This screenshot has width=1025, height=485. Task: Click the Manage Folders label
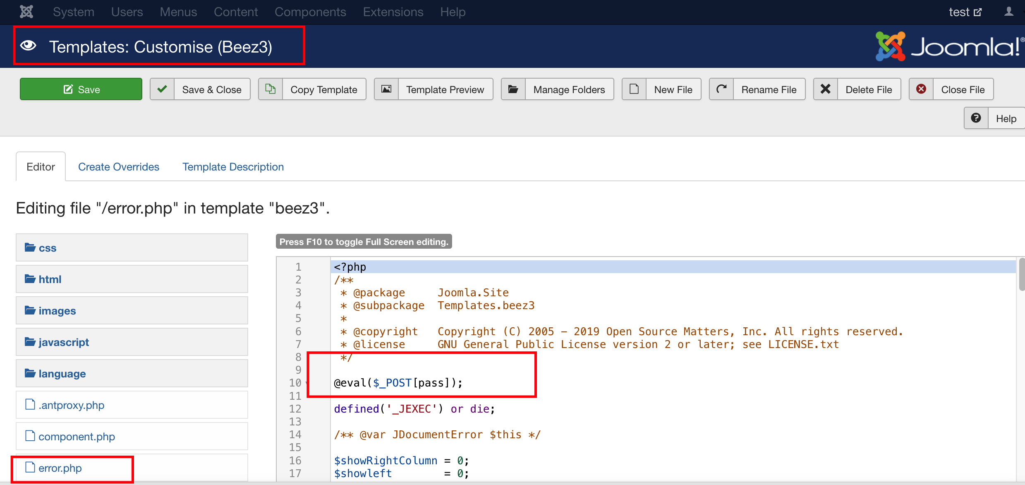tap(569, 89)
